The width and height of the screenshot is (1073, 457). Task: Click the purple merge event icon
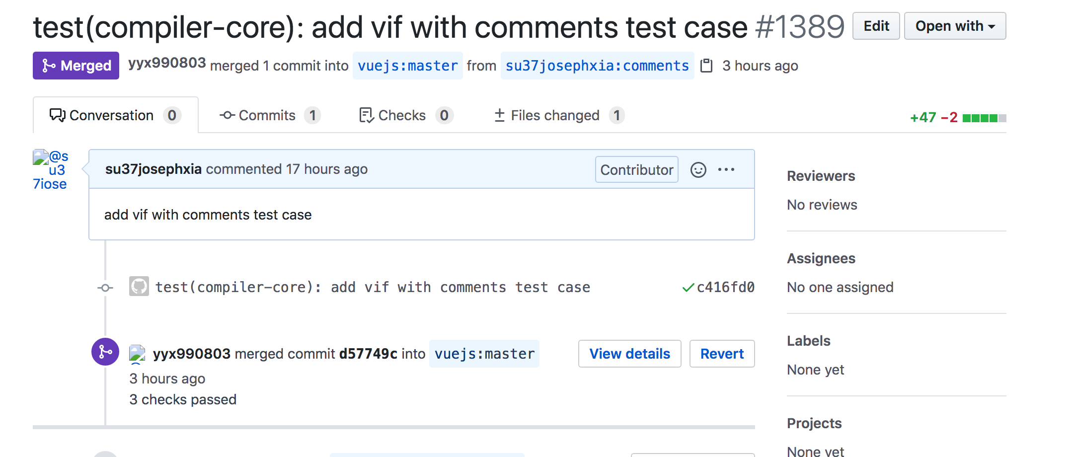pos(105,352)
